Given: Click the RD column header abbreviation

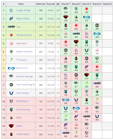Looking at the screenshot, I should [x=58, y=4].
